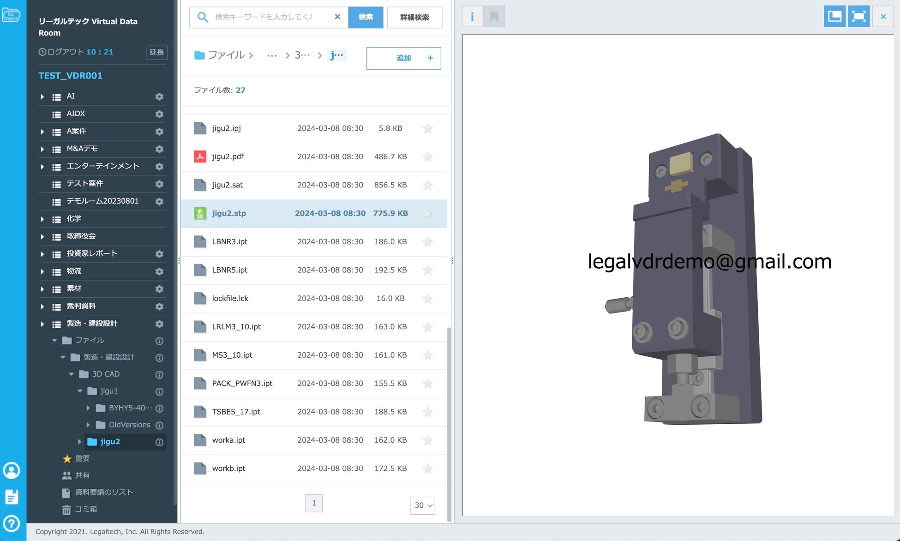The image size is (900, 541).
Task: Collapse the 3D CAD folder
Action: pyautogui.click(x=72, y=374)
